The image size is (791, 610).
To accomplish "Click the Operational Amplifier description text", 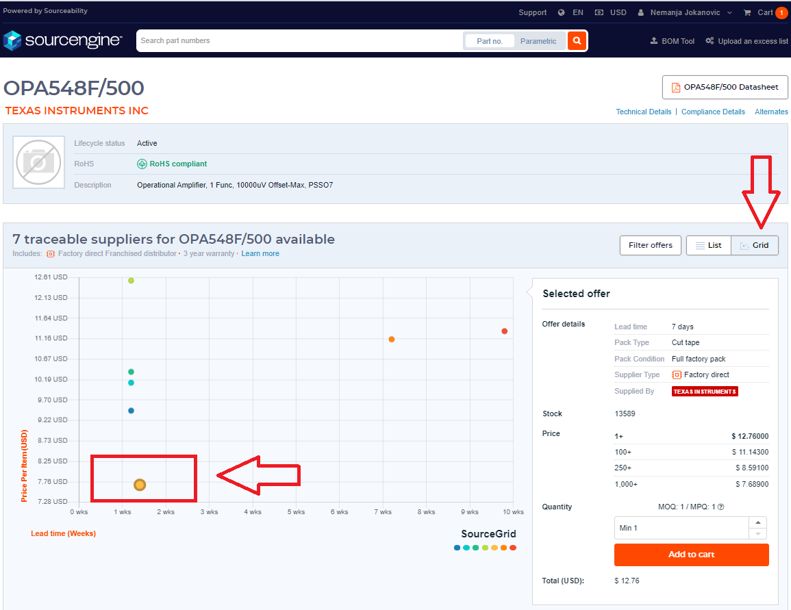I will coord(235,185).
